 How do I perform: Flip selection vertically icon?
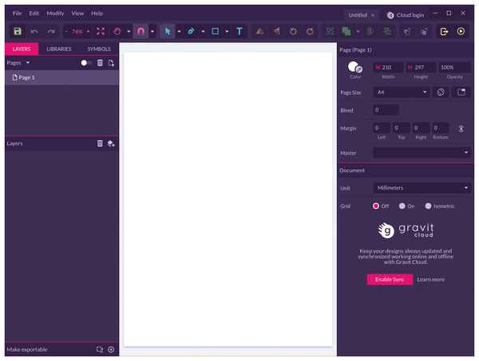click(277, 31)
